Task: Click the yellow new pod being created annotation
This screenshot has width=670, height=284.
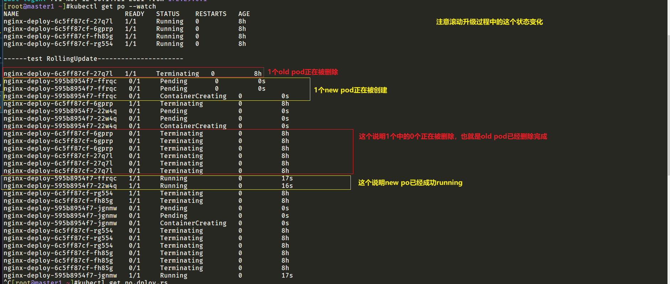Action: coord(350,90)
